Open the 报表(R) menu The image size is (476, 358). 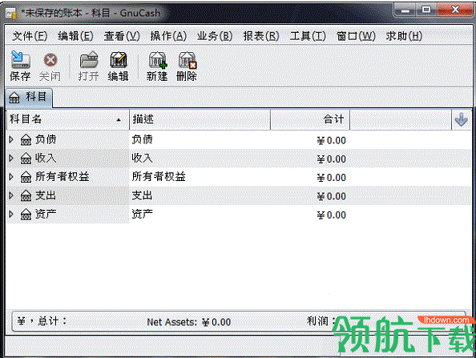pos(261,36)
